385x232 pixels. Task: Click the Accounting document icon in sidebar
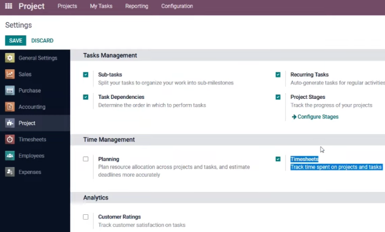click(10, 107)
